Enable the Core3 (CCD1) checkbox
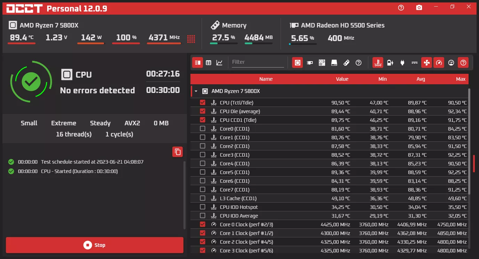Screen dimensions: 479x259 click(x=203, y=155)
